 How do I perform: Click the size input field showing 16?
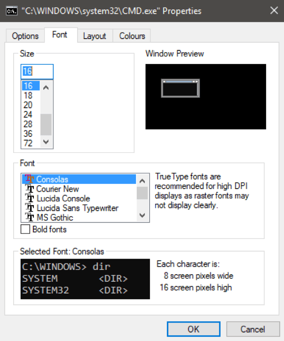point(37,71)
